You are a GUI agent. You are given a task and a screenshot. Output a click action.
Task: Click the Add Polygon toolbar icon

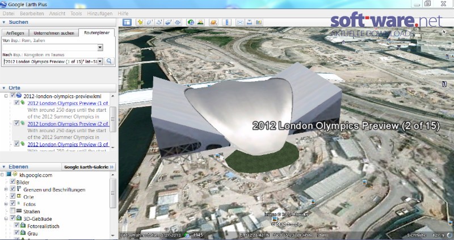click(149, 22)
